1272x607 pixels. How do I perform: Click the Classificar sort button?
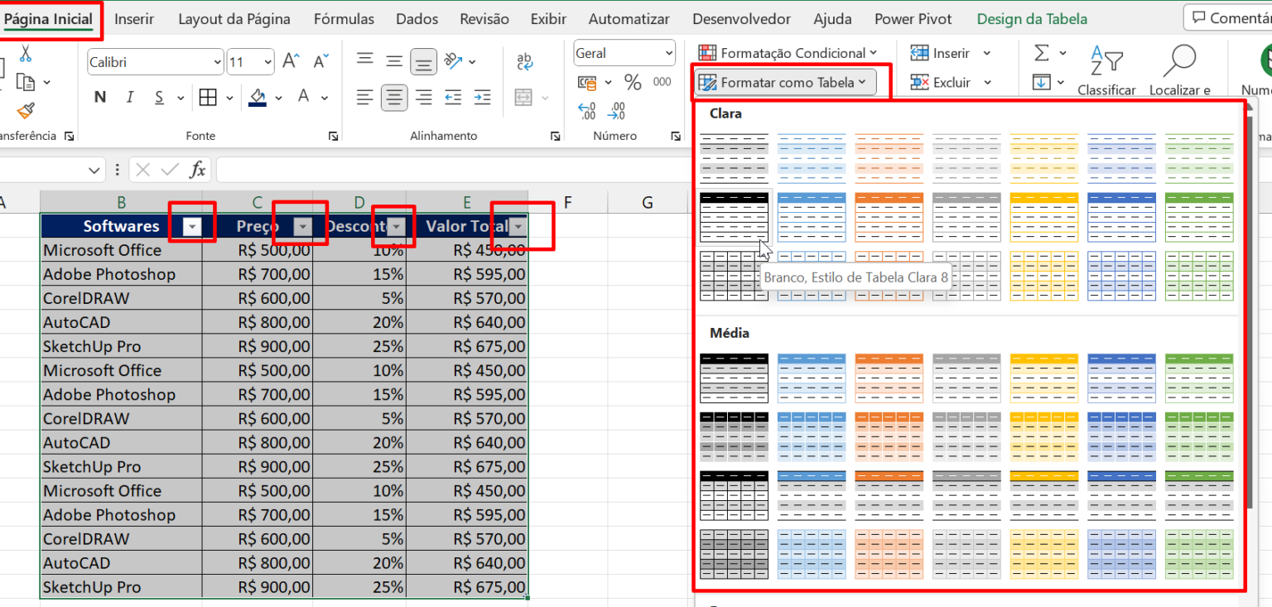[x=1106, y=70]
